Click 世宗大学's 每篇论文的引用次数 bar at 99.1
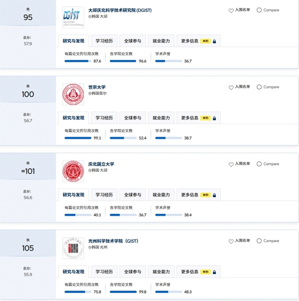 click(x=78, y=138)
